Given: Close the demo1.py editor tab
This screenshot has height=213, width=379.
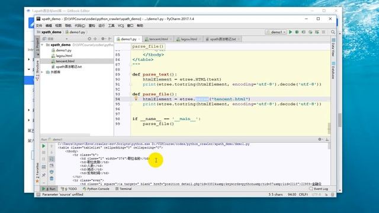Looking at the screenshot, I should (x=139, y=39).
